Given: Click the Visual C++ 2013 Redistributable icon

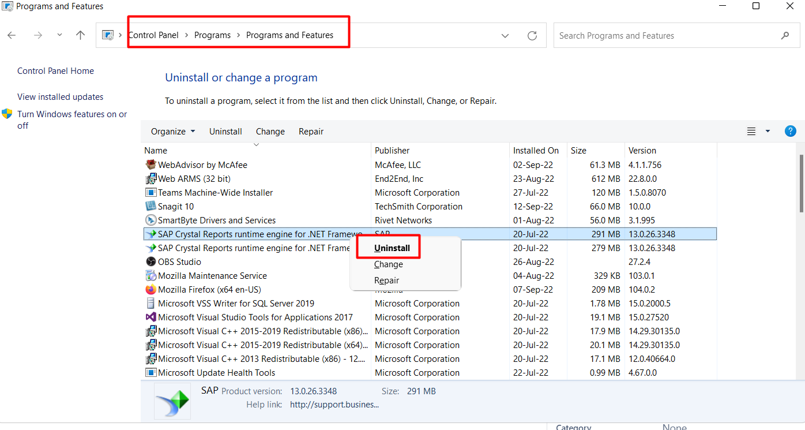Looking at the screenshot, I should tap(151, 359).
